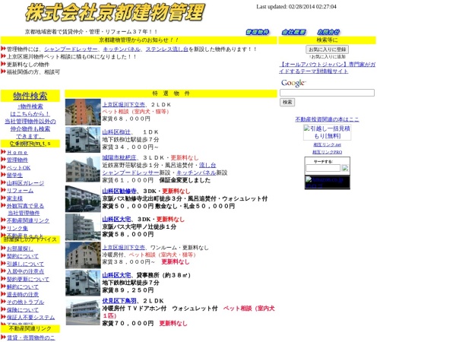Open the その他トラブル advice link
Image resolution: width=456 pixels, height=342 pixels.
(25, 302)
